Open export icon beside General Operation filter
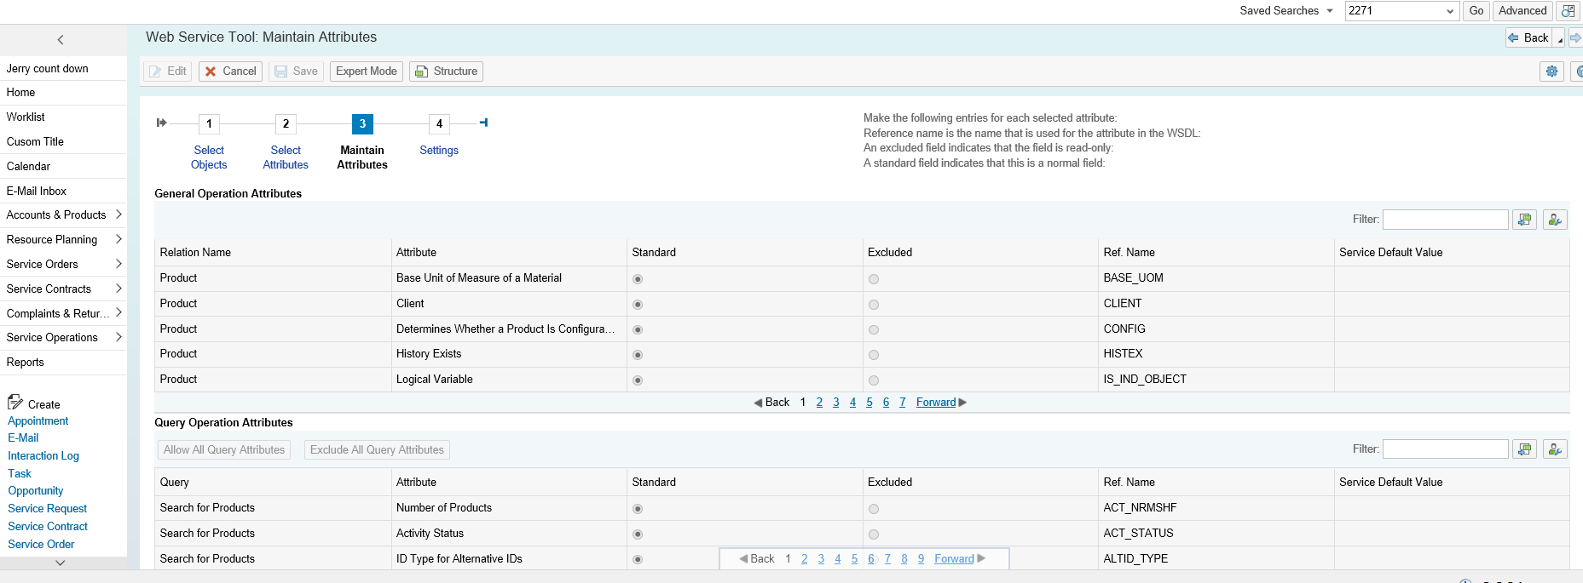Viewport: 1583px width, 583px height. coord(1524,220)
